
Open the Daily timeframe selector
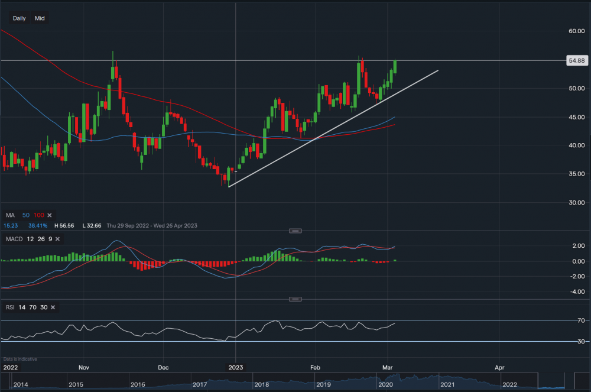tap(20, 18)
